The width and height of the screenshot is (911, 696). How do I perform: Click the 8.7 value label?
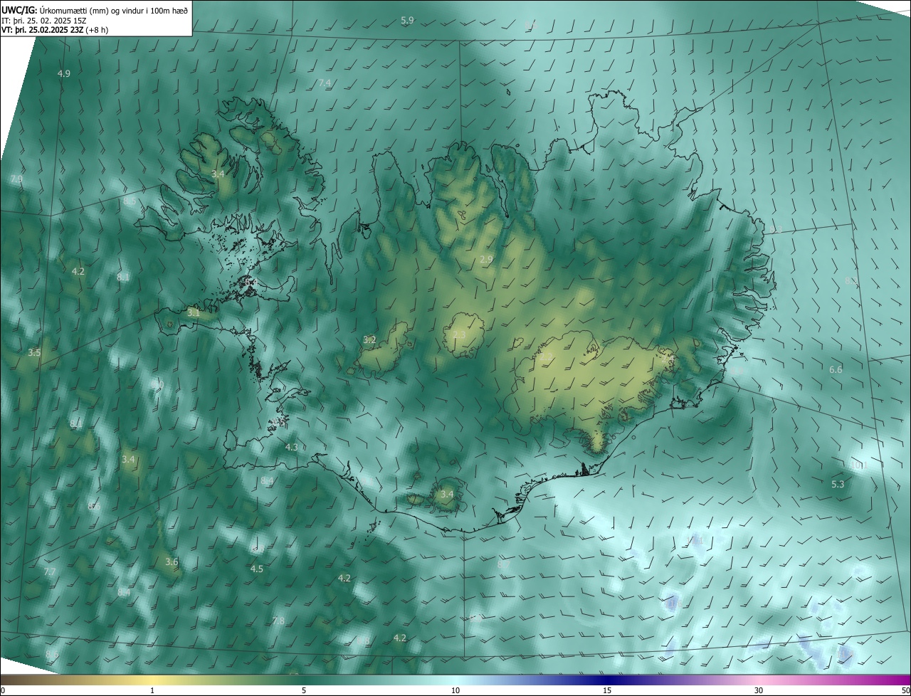coord(504,564)
